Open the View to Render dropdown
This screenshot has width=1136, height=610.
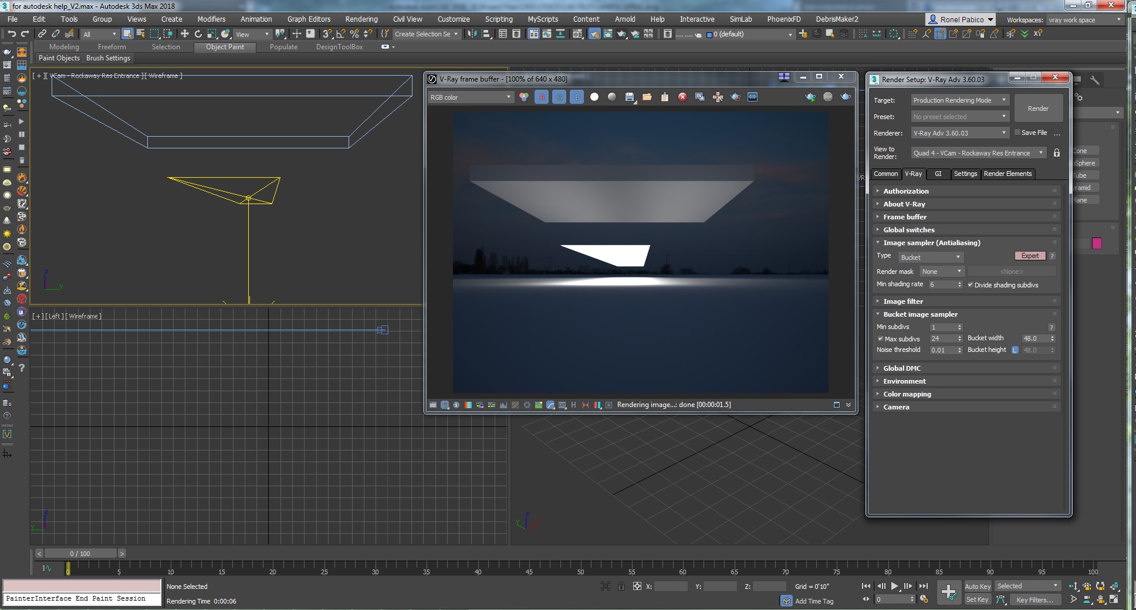978,153
